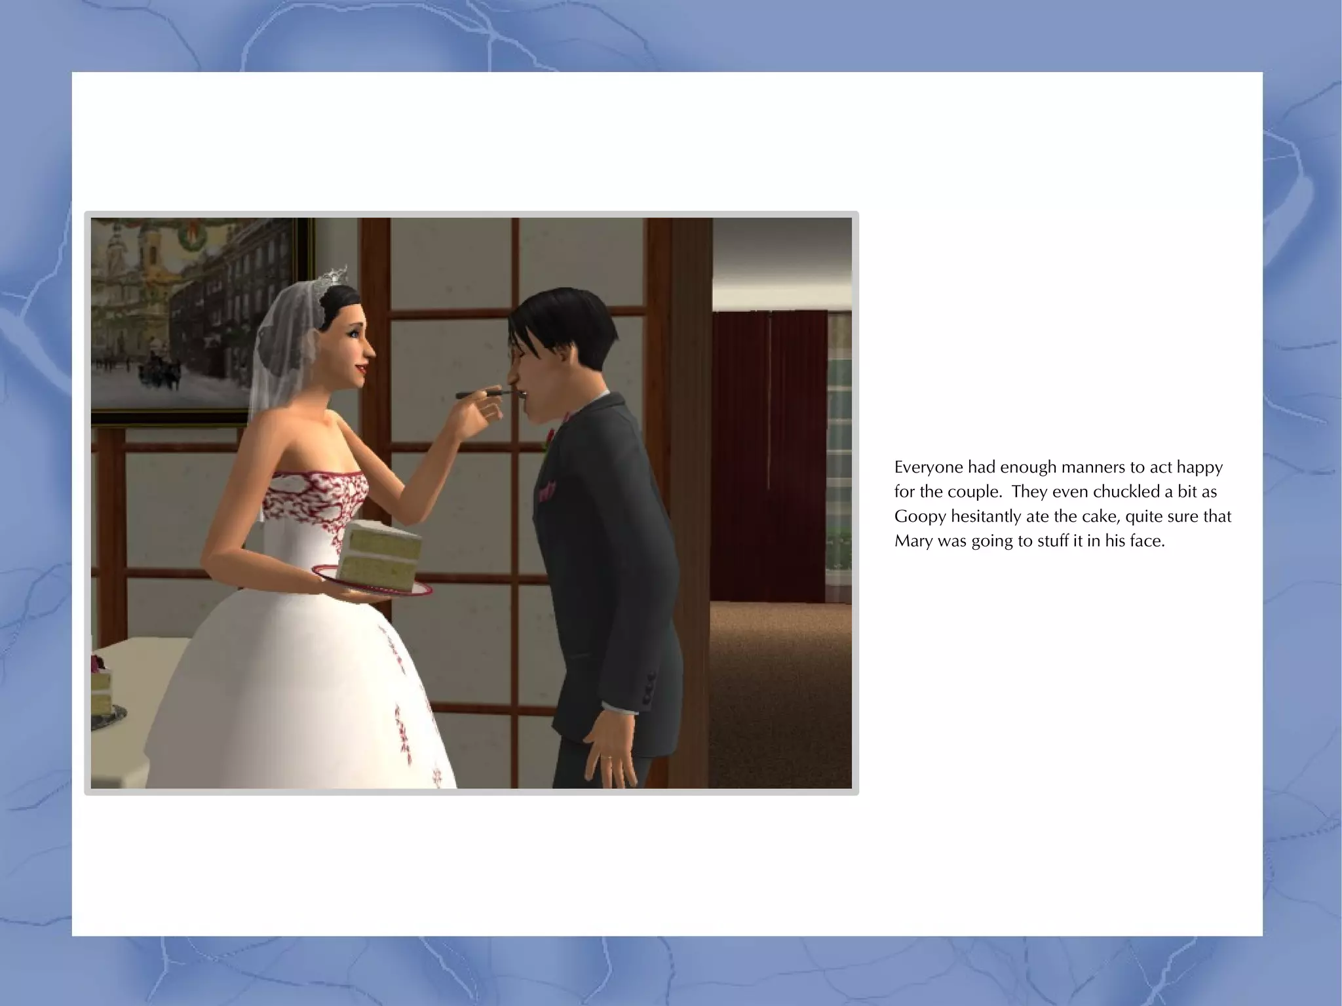Click the groom's pink pocket square

coord(546,490)
